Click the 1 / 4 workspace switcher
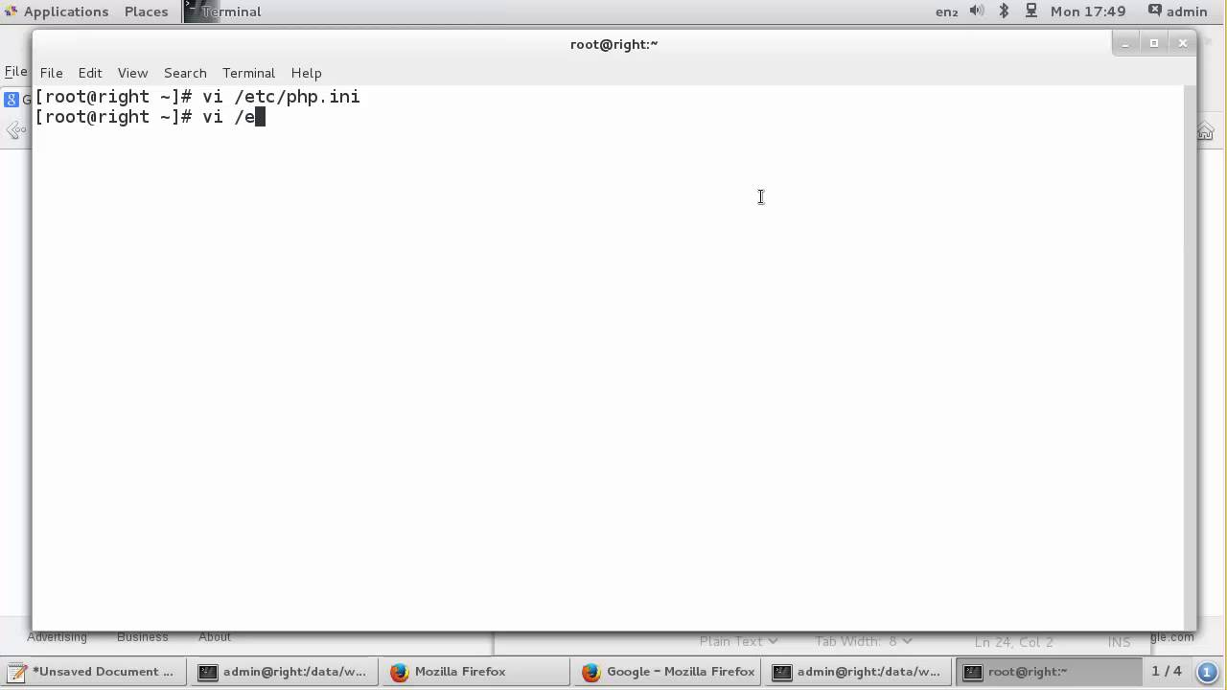The image size is (1227, 690). 1167,672
